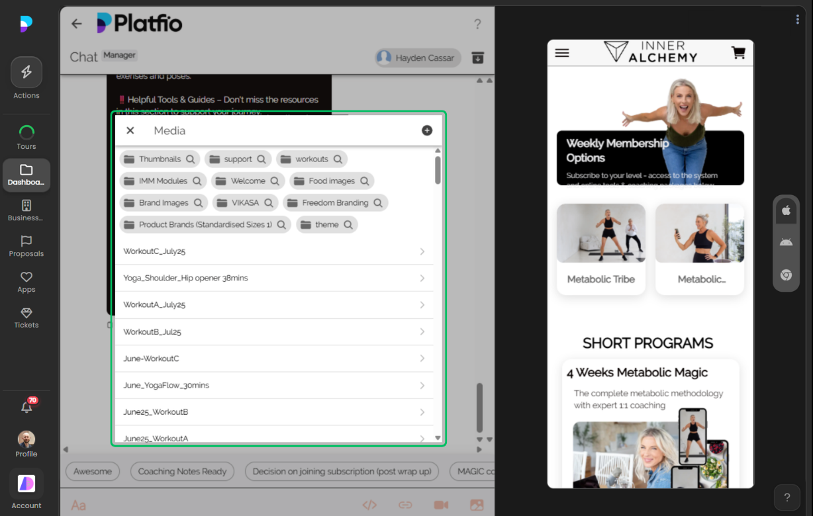Image resolution: width=813 pixels, height=516 pixels.
Task: Click the Awesome quick reply
Action: (92, 471)
